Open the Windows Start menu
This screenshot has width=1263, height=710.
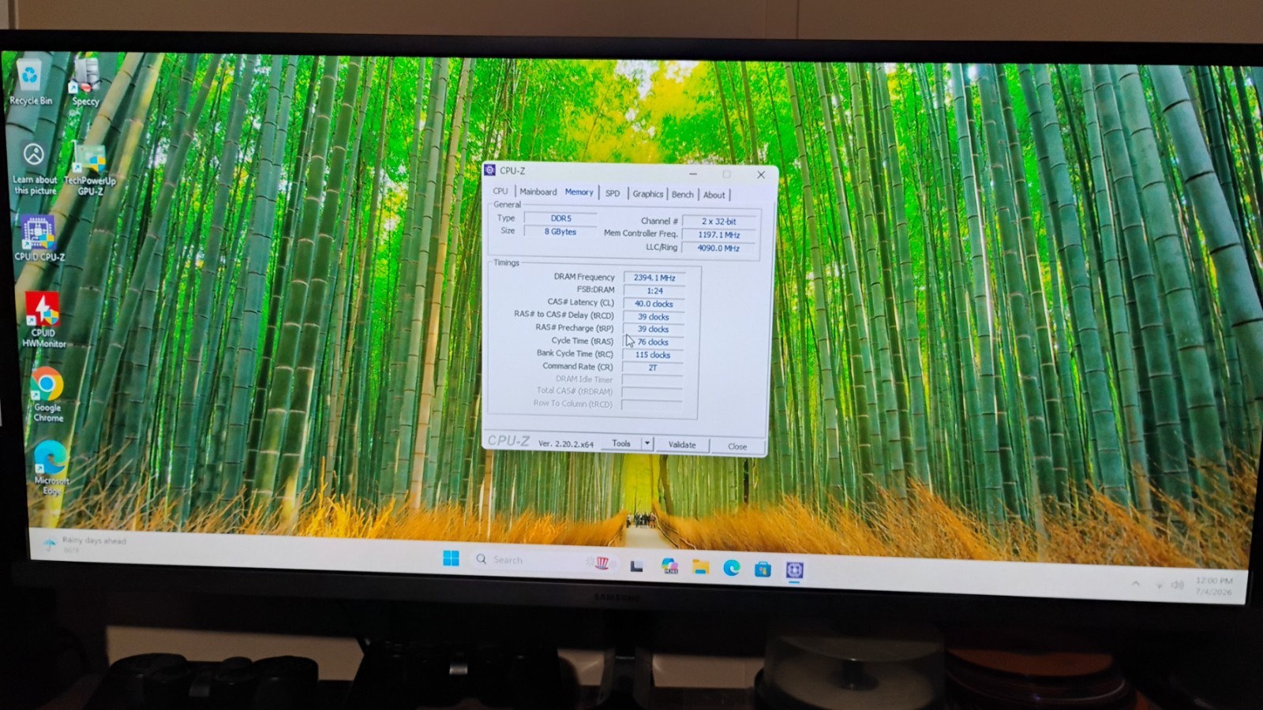pyautogui.click(x=451, y=559)
